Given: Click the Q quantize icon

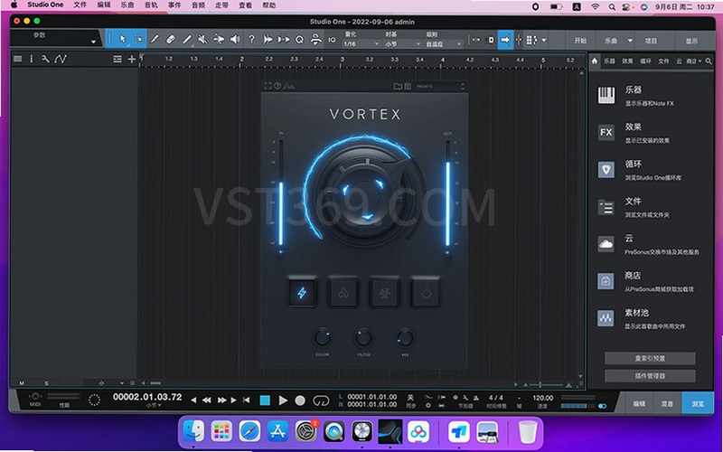Looking at the screenshot, I should tap(300, 40).
